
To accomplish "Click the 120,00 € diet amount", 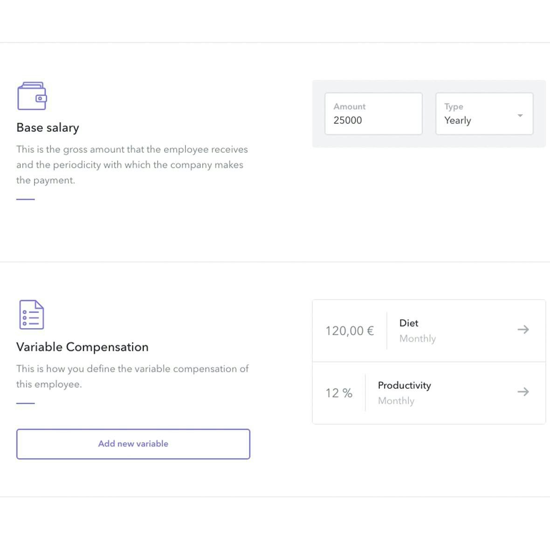I will 350,331.
